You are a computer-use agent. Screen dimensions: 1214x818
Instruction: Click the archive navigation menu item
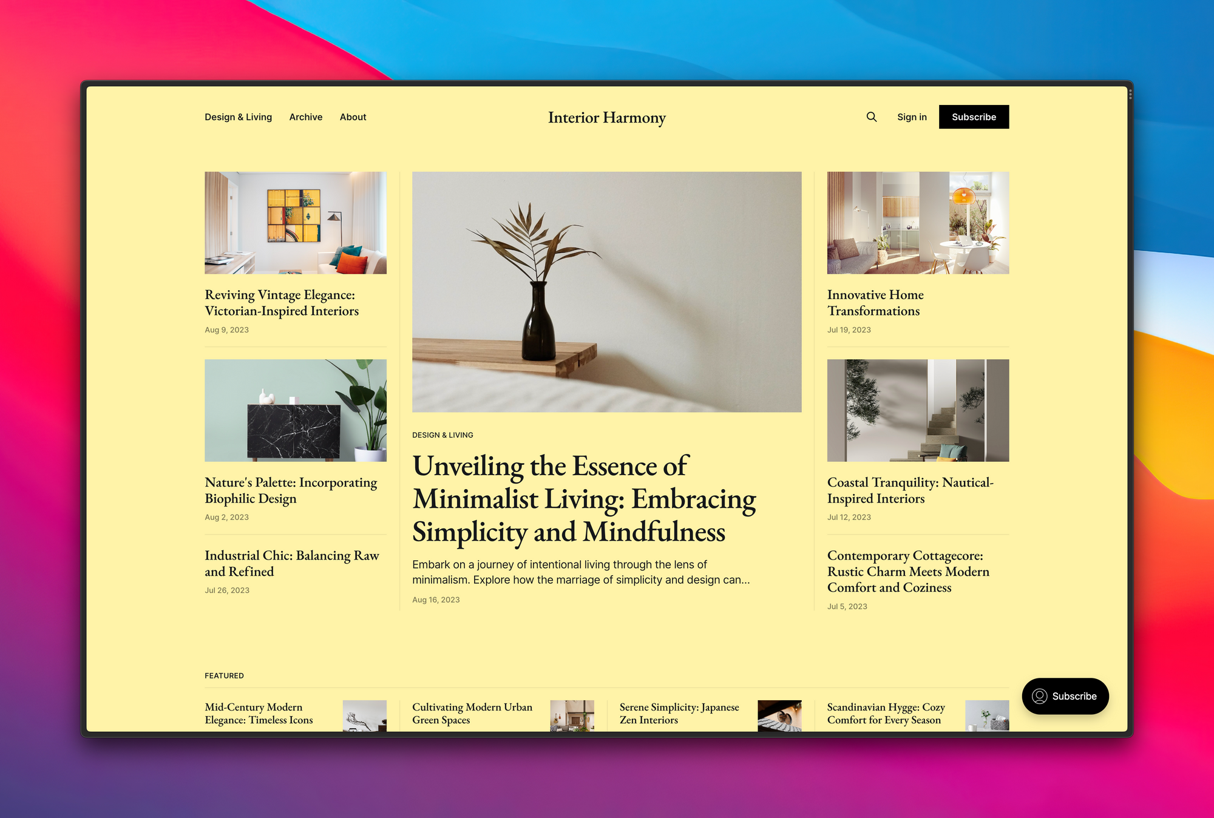point(305,117)
